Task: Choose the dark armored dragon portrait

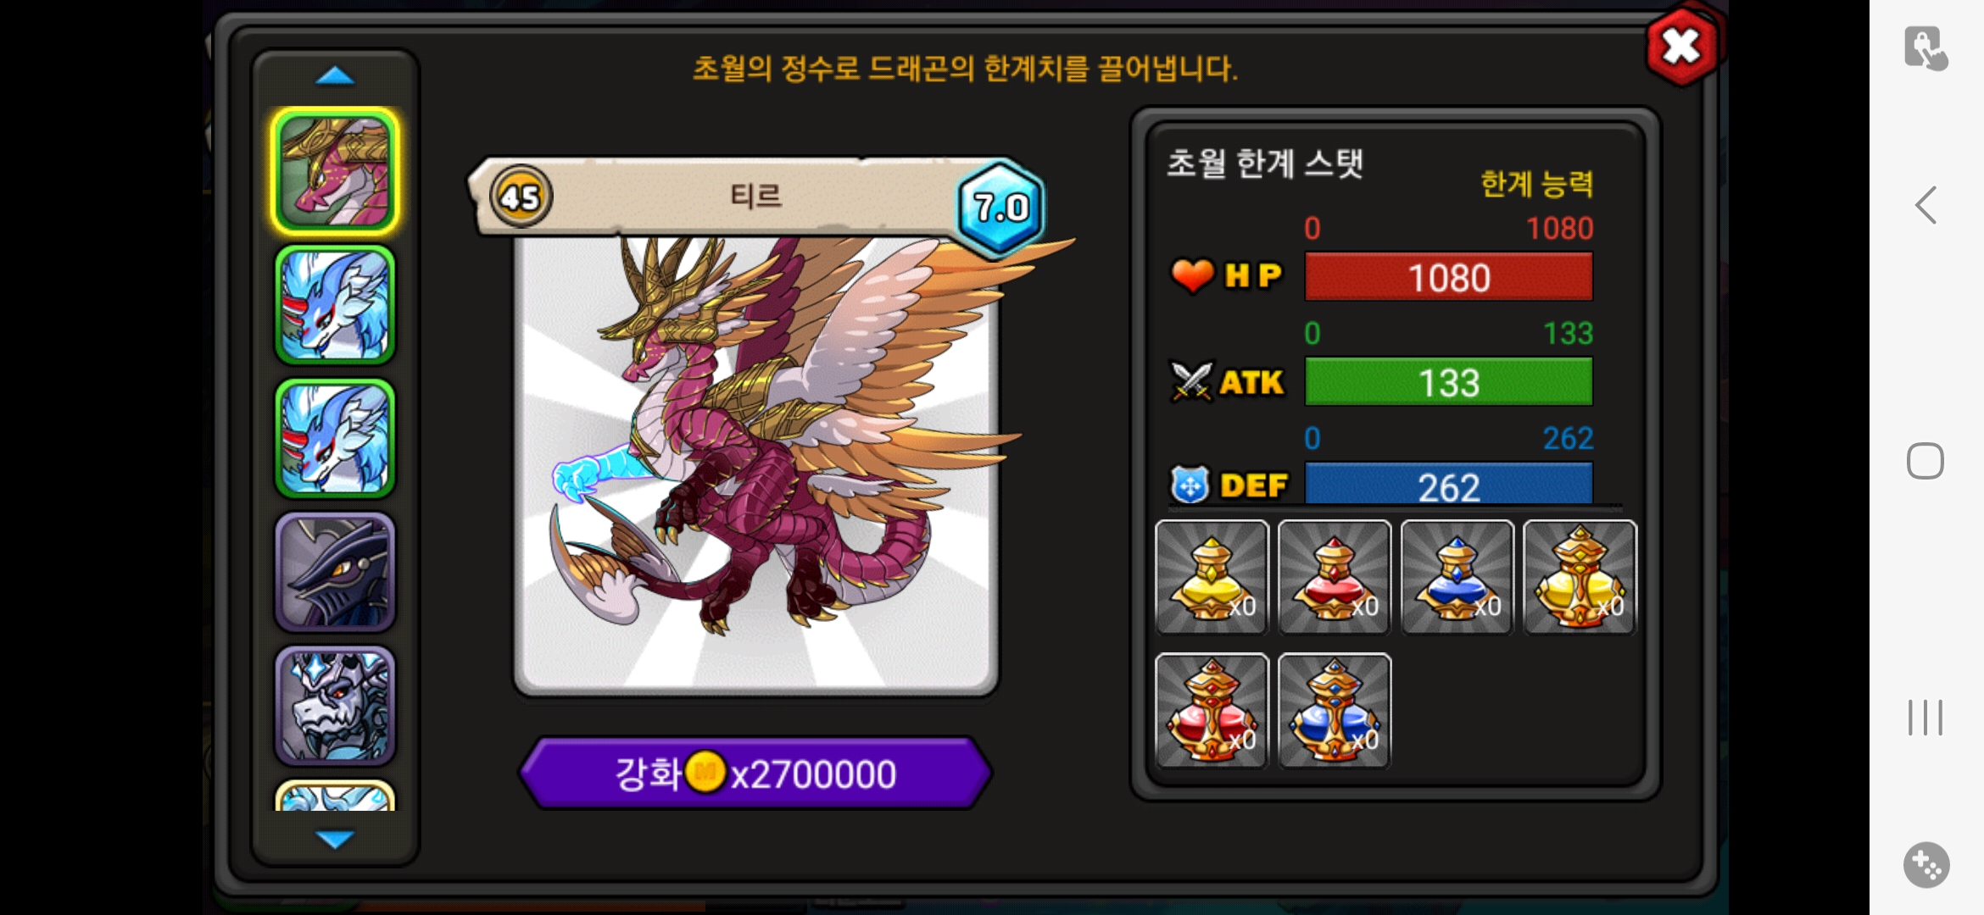Action: coord(335,572)
